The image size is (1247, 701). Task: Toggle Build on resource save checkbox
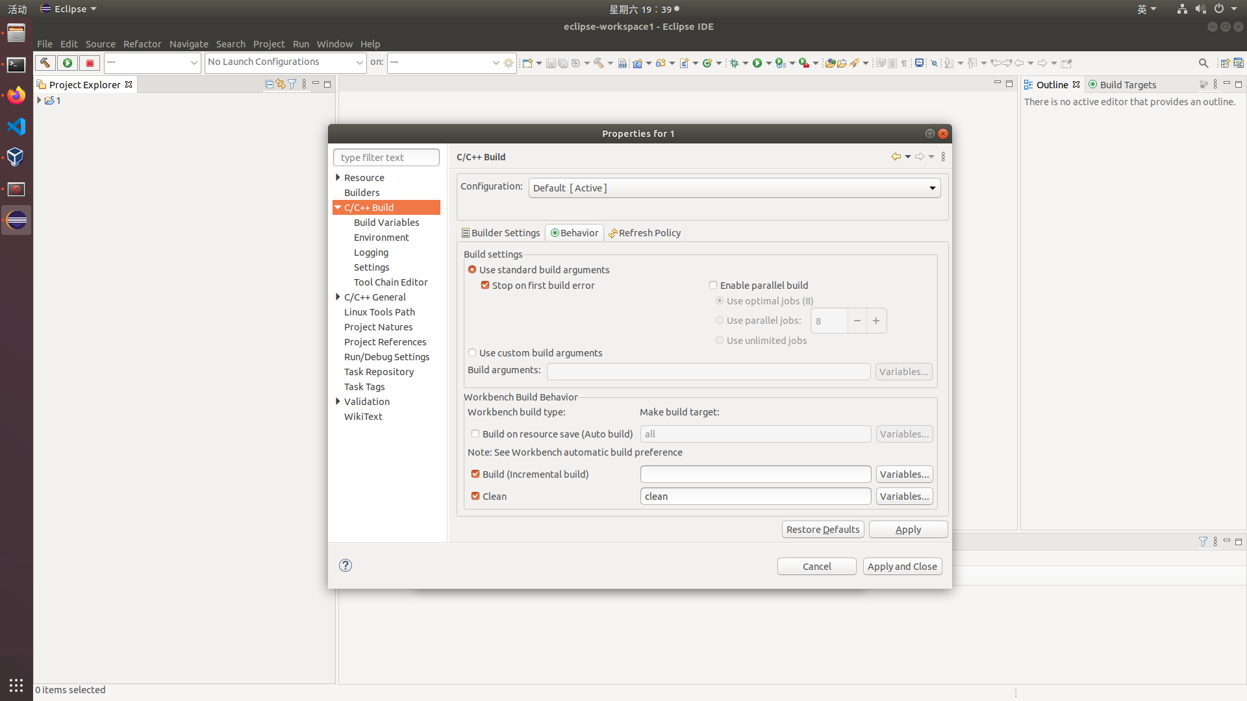point(475,434)
